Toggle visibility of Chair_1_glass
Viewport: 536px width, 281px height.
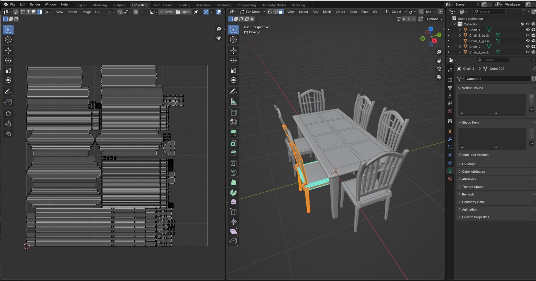[528, 41]
